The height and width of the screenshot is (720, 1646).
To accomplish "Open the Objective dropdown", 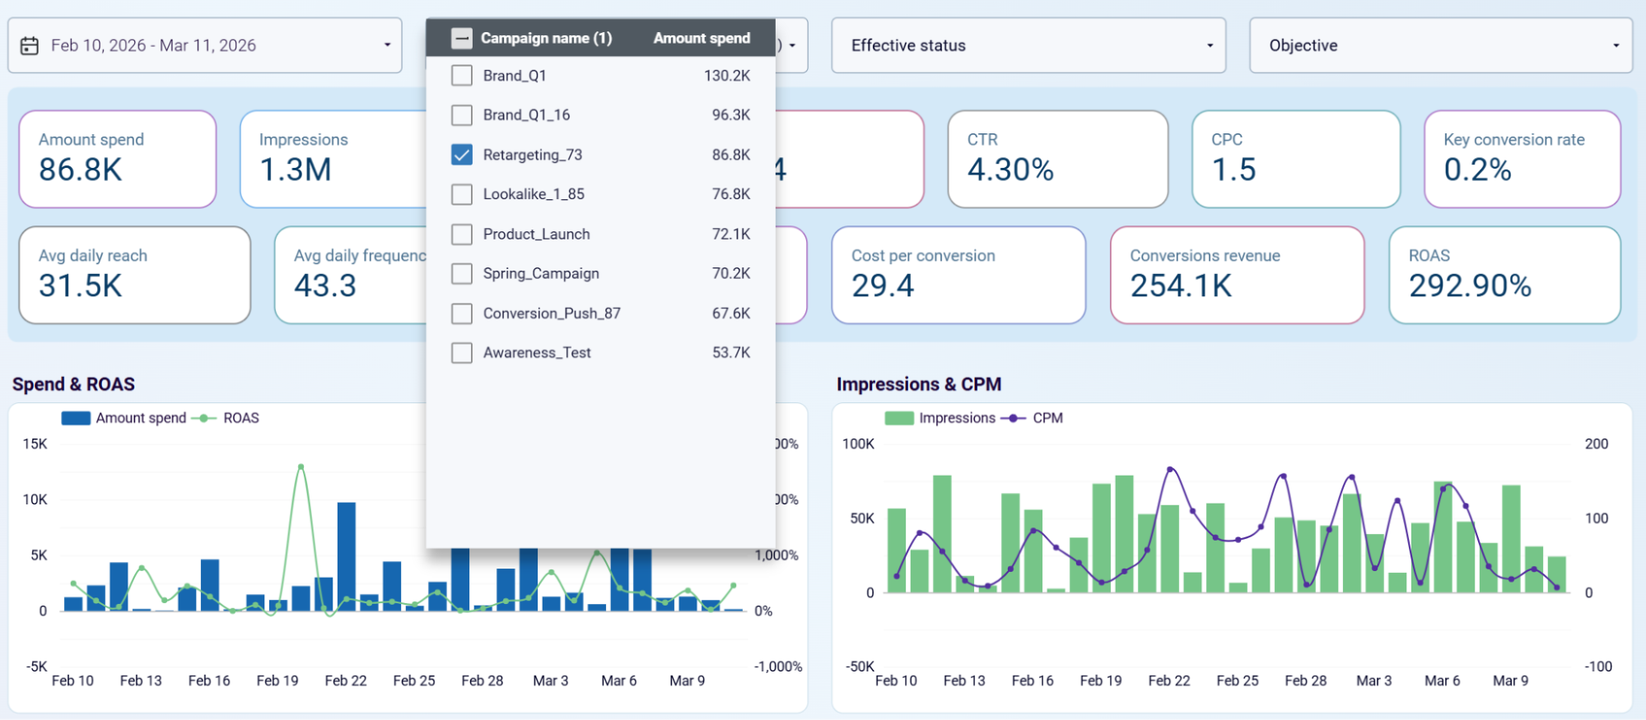I will (x=1440, y=45).
